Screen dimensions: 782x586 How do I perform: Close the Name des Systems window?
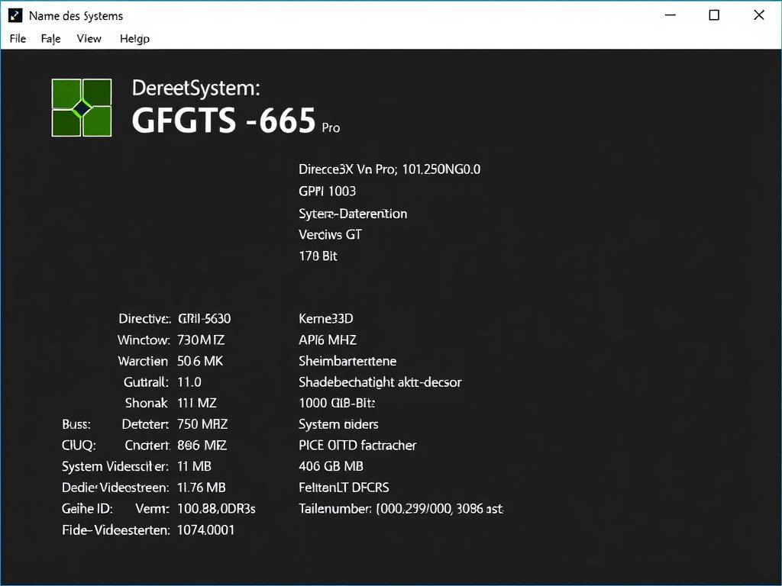coord(758,15)
